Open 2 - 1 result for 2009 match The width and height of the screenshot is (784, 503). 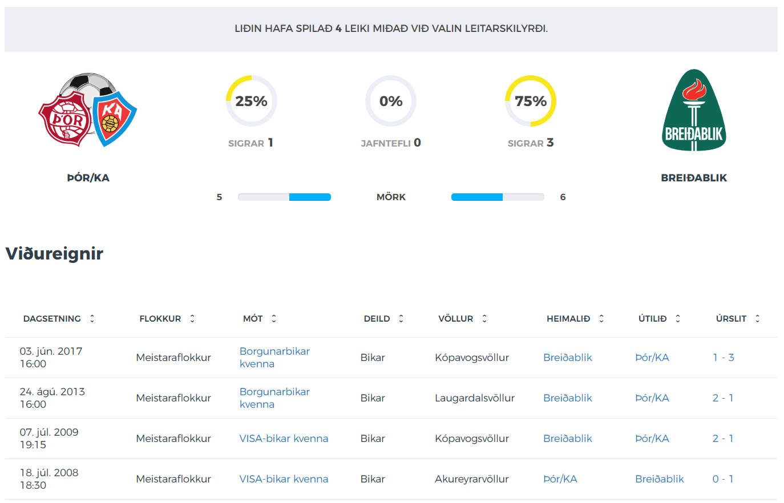(723, 439)
